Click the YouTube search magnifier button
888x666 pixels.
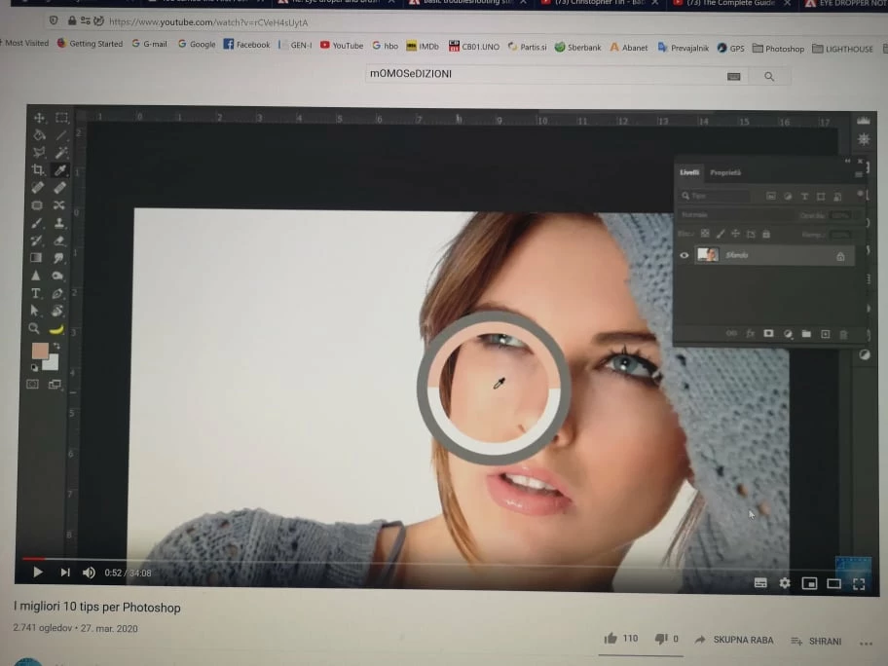(769, 77)
